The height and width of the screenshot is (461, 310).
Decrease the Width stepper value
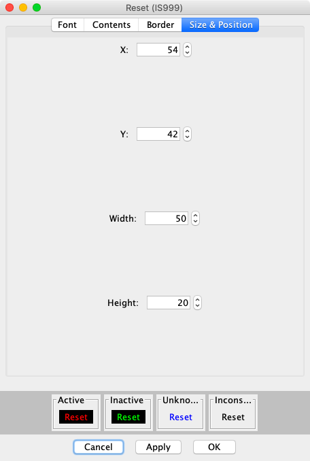(195, 222)
